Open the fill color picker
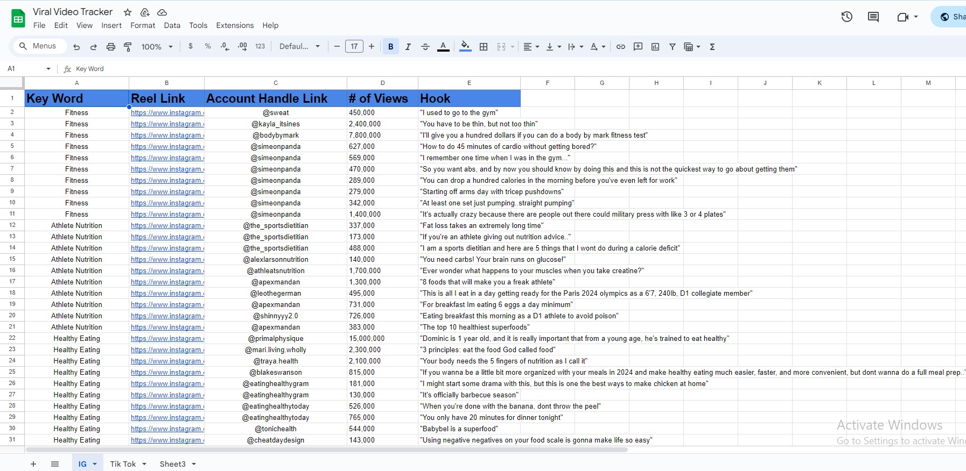Viewport: 966px width, 471px height. (466, 47)
